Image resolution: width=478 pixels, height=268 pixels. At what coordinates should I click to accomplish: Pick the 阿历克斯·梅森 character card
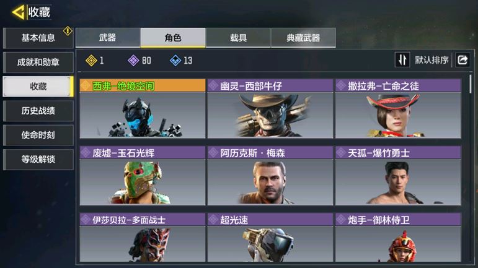coord(270,176)
